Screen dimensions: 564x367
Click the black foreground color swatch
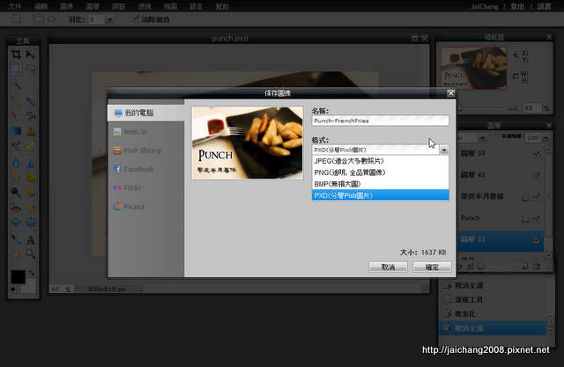point(18,277)
